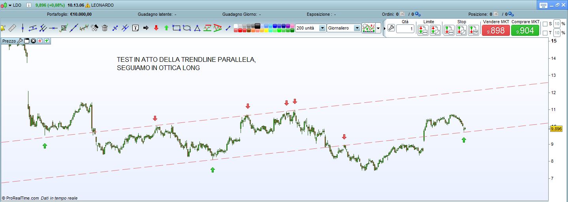568x202 pixels.
Task: Select the rectangle drawing tool
Action: [x=177, y=28]
